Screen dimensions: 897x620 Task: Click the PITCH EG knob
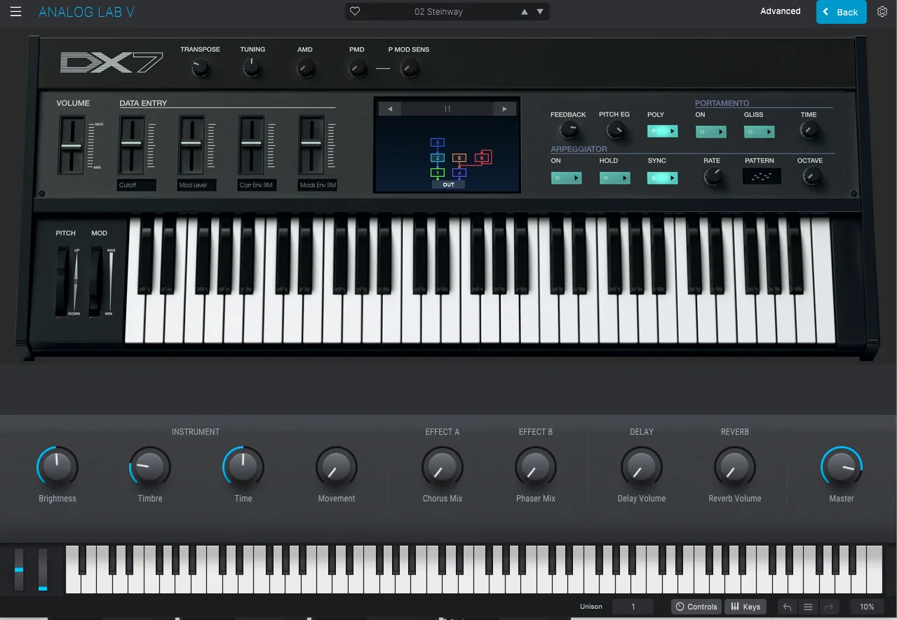click(x=615, y=130)
